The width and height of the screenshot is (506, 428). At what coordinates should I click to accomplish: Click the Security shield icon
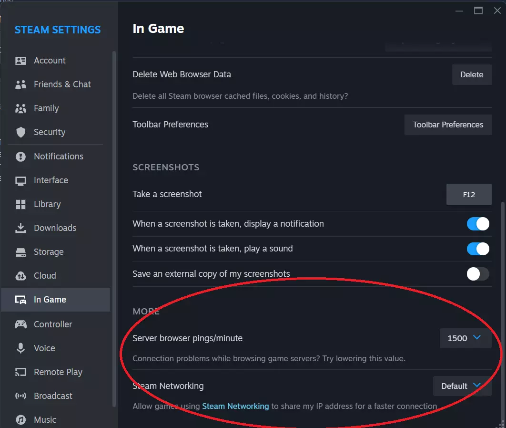click(20, 132)
